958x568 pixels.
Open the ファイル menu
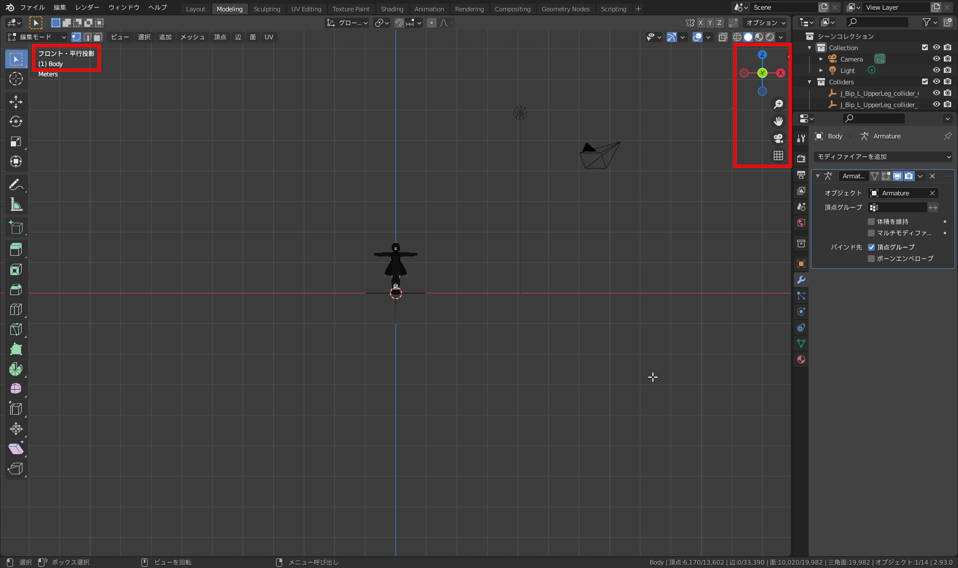(x=33, y=7)
